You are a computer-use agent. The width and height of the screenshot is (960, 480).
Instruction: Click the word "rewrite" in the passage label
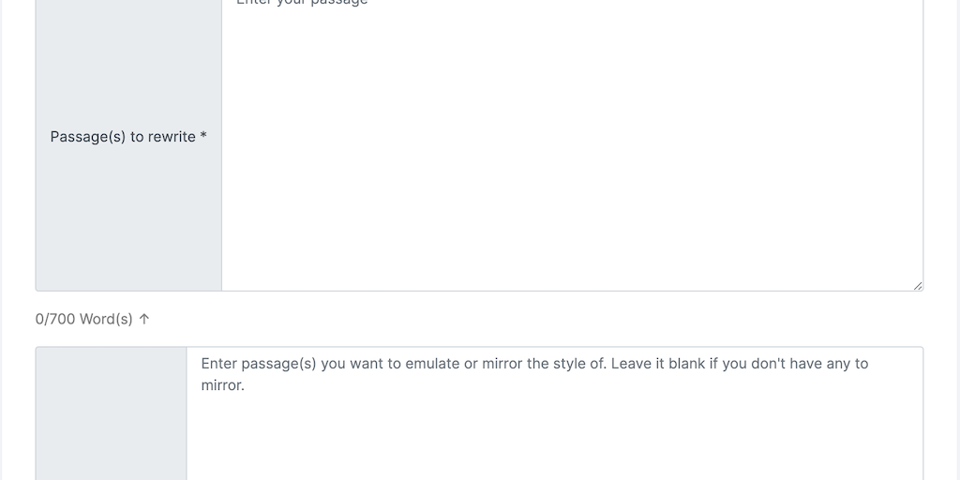tap(172, 137)
